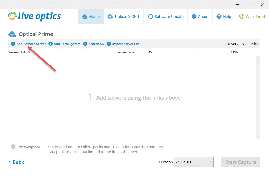
Task: Click the Start Capture button
Action: click(241, 162)
